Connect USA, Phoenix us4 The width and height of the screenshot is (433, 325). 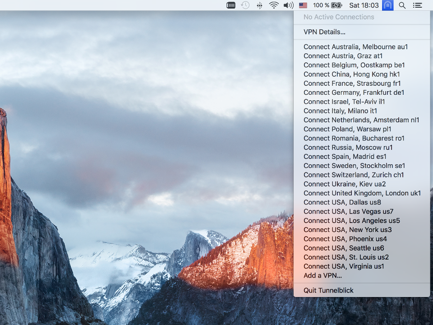coord(362,238)
